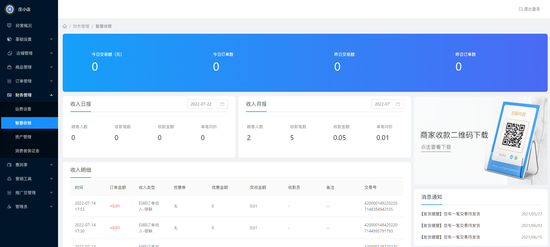Click the 庄小店 store logo avatar

click(10, 9)
